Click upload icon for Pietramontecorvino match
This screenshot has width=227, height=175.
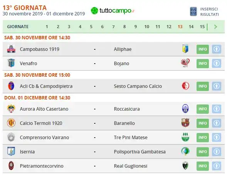[217, 166]
